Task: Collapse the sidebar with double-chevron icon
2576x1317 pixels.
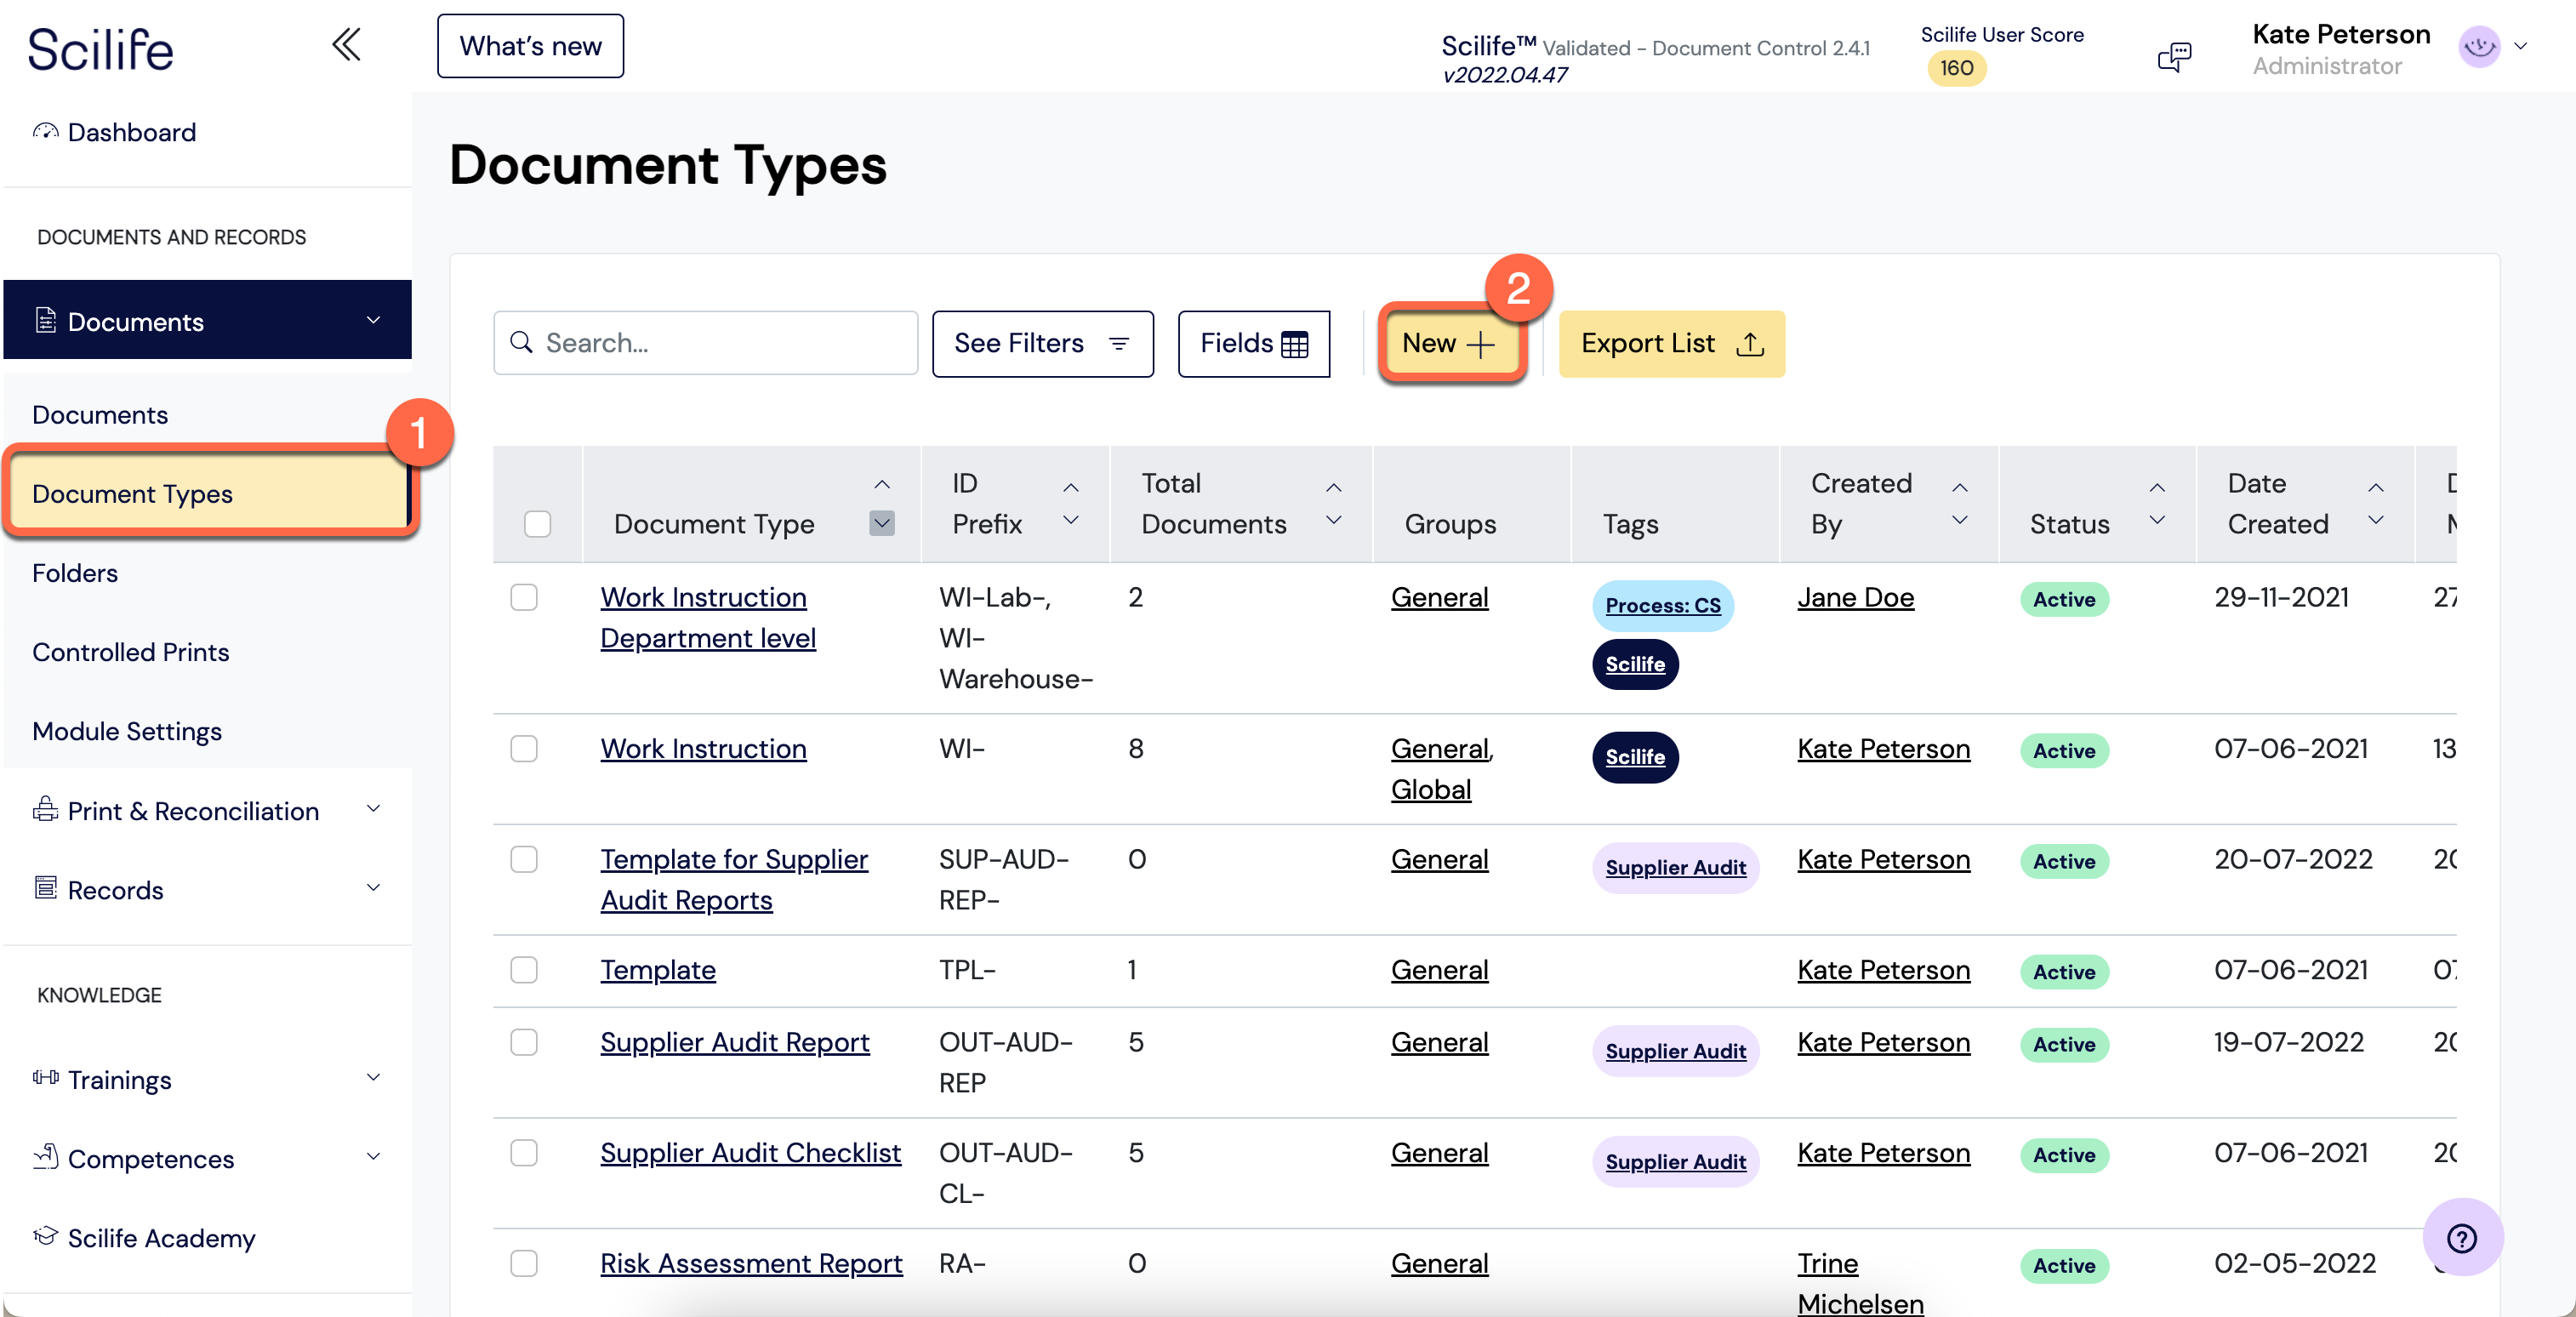Action: pos(346,45)
